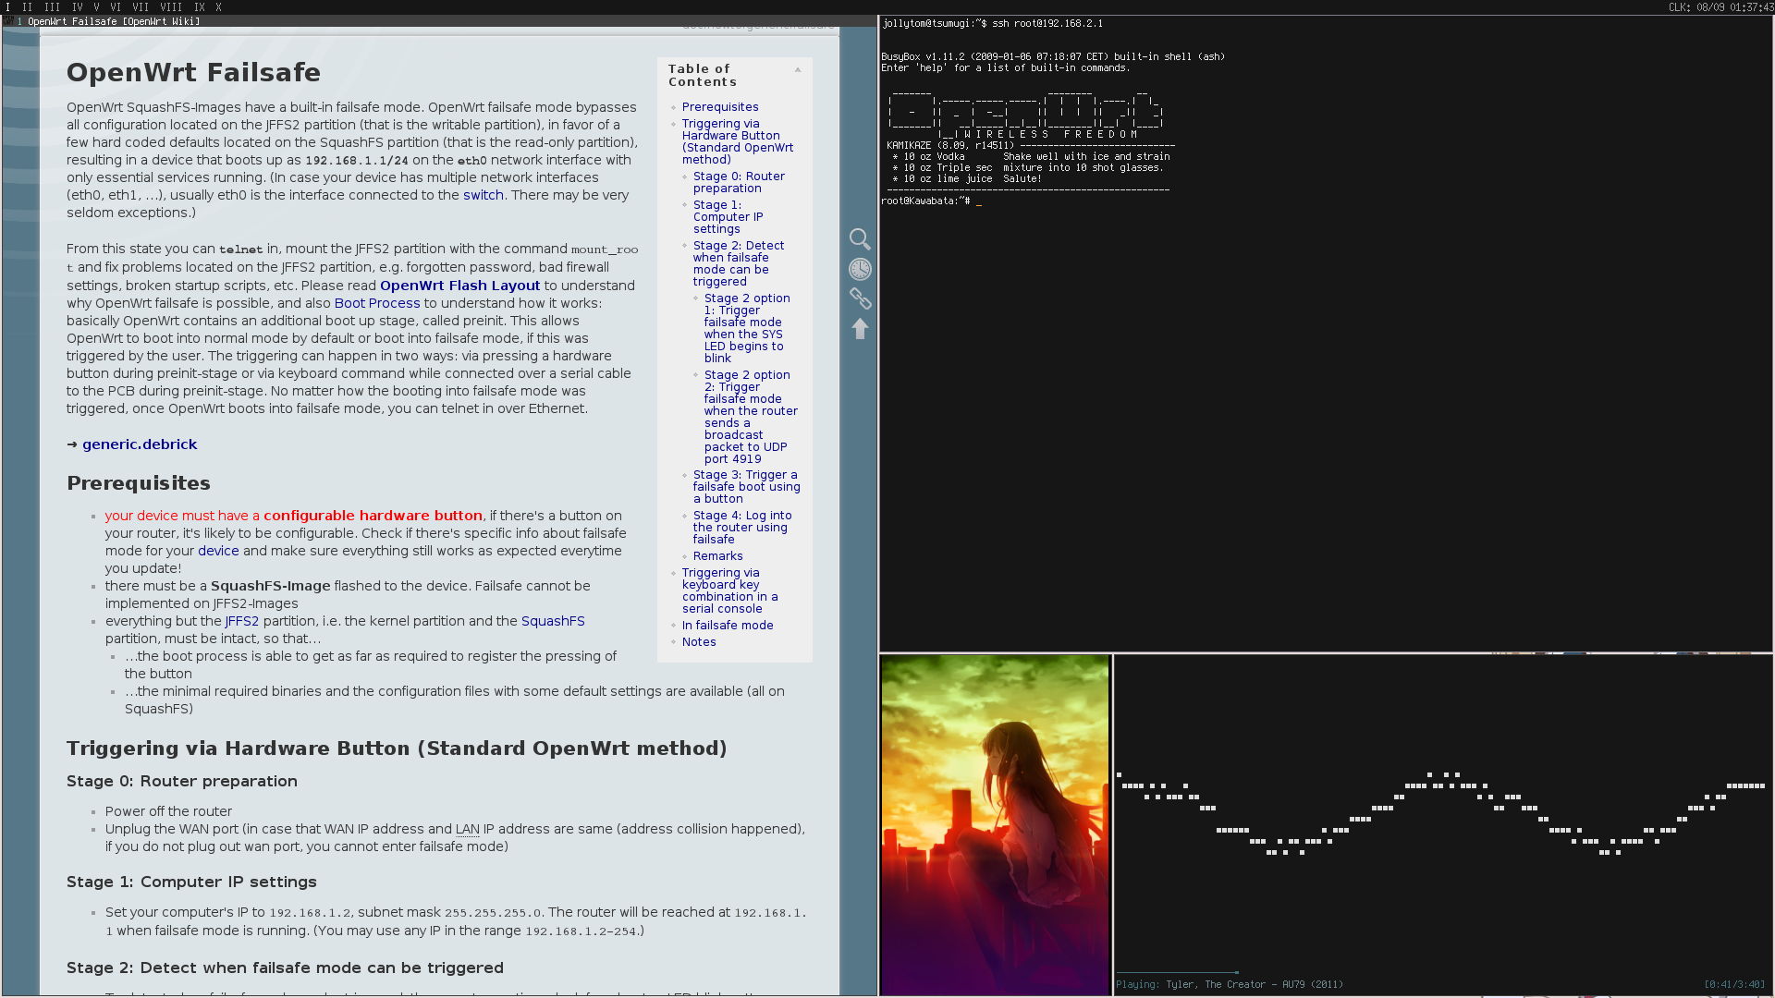
Task: Collapse the Table of Contents box
Action: [798, 69]
